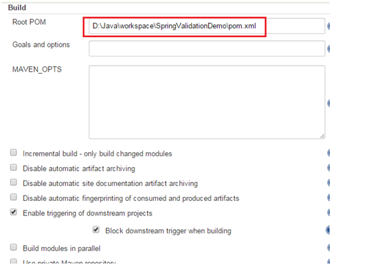The image size is (380, 265).
Task: Open help for Root POM
Action: [328, 26]
